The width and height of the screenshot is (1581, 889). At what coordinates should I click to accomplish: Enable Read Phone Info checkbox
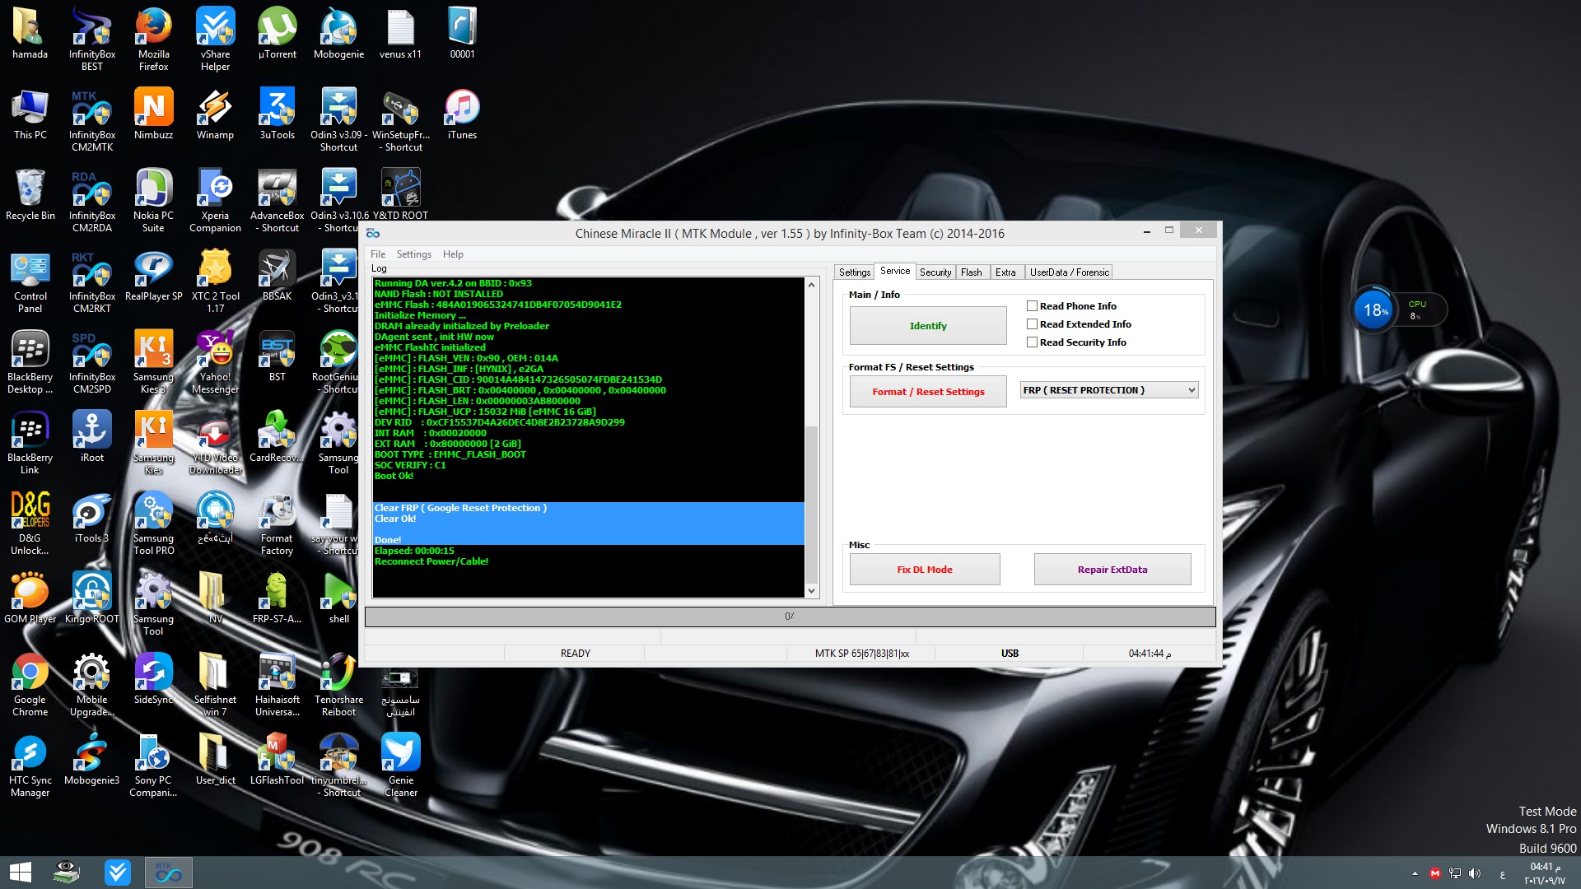1032,305
